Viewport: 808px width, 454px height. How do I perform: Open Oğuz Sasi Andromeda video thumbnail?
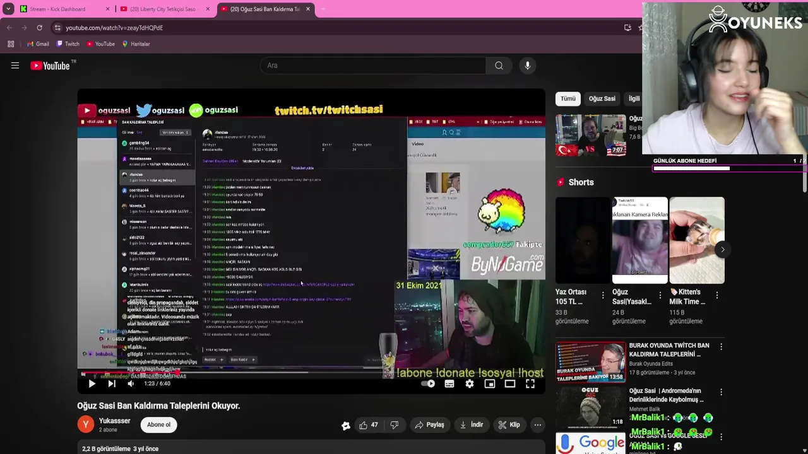tap(591, 407)
